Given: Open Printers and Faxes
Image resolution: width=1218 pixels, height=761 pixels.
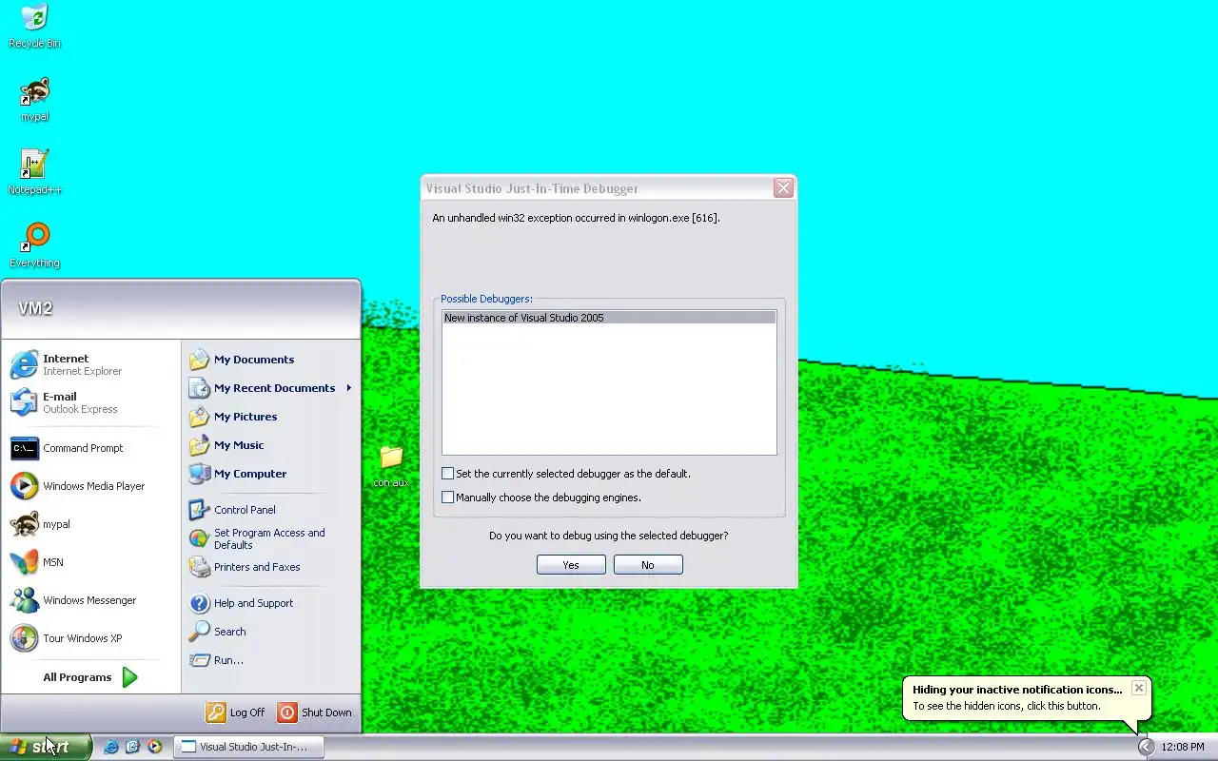Looking at the screenshot, I should [270, 567].
